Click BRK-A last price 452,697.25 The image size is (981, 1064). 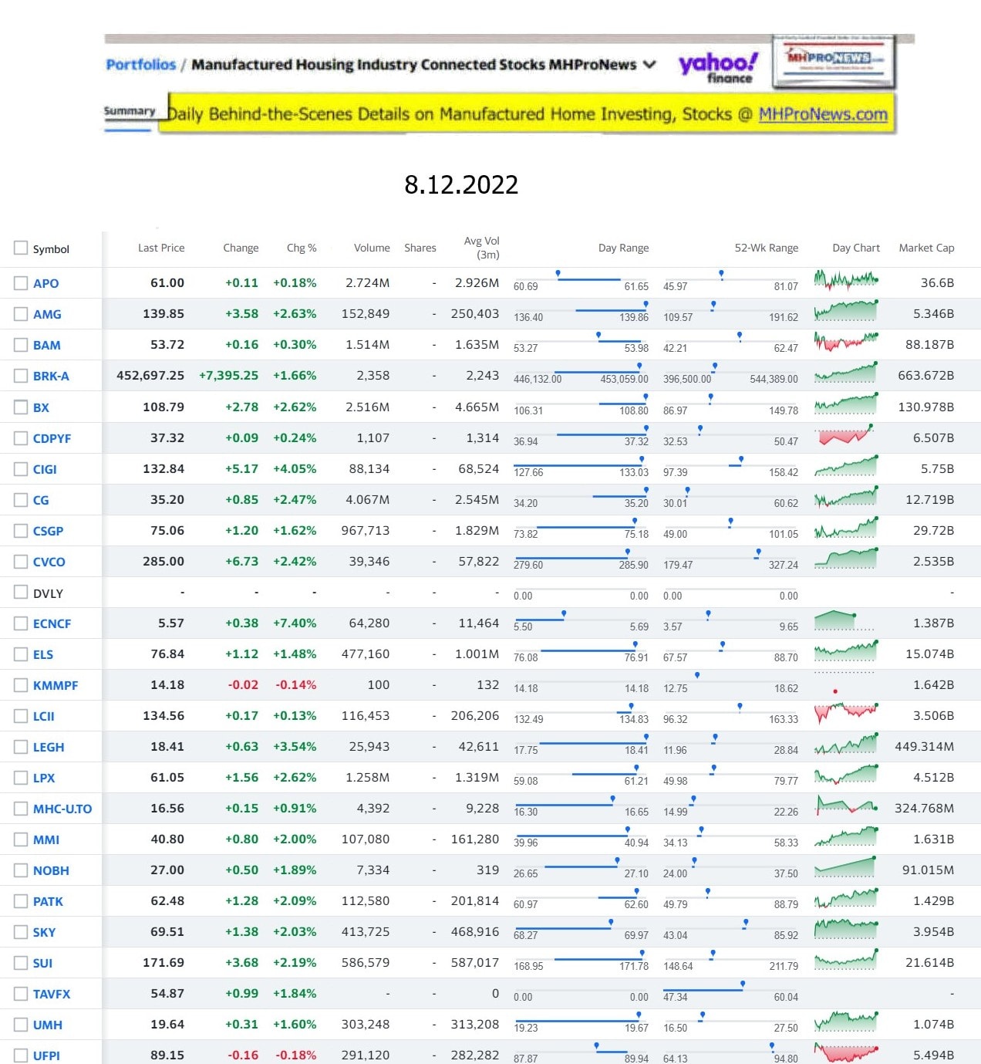(x=150, y=376)
